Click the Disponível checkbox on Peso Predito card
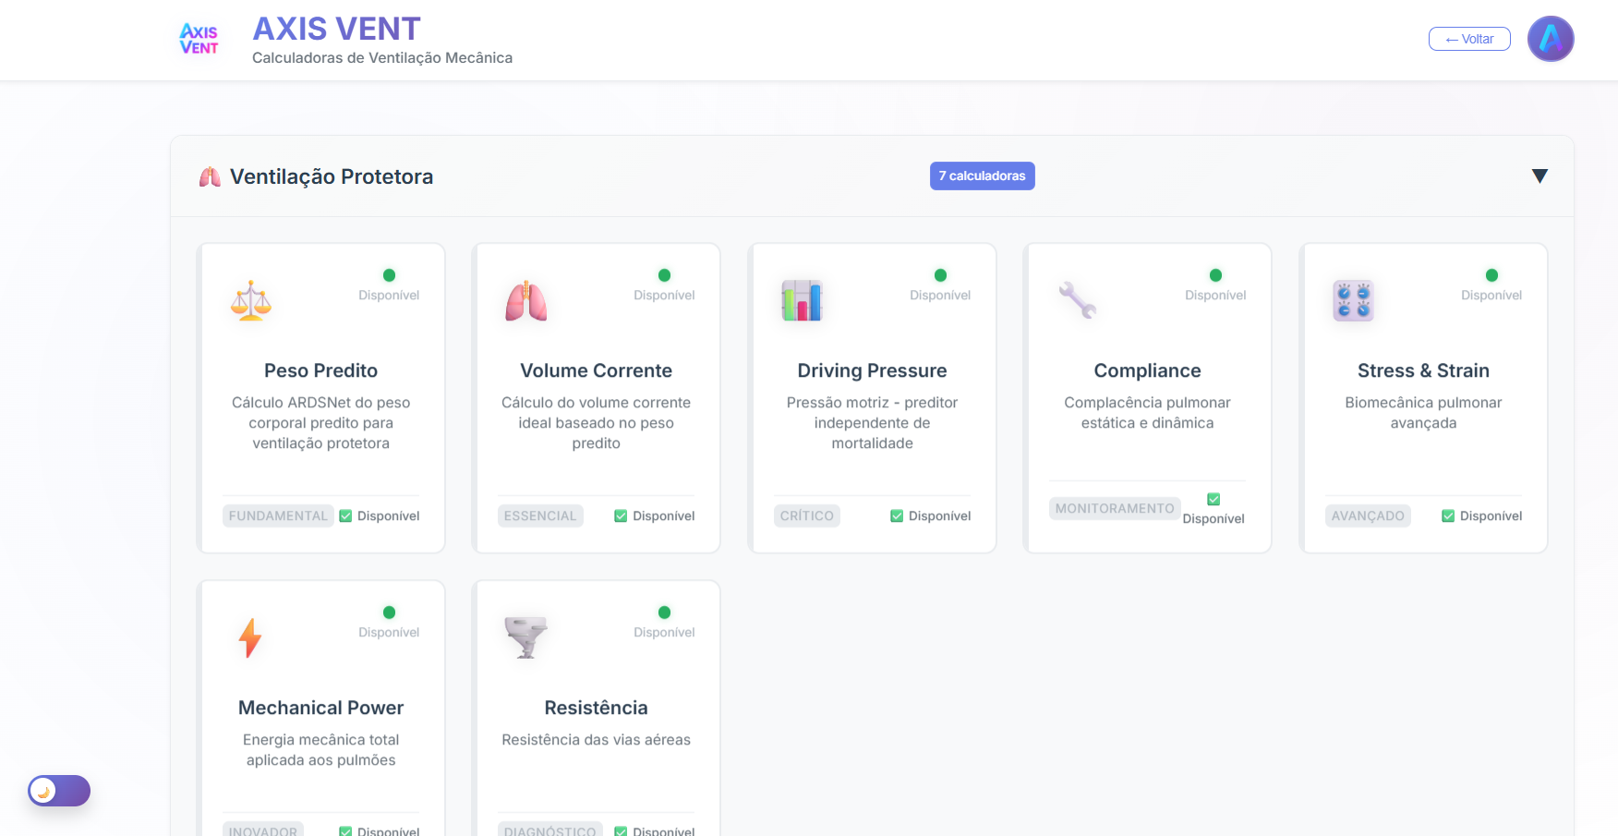The width and height of the screenshot is (1618, 836). click(346, 516)
